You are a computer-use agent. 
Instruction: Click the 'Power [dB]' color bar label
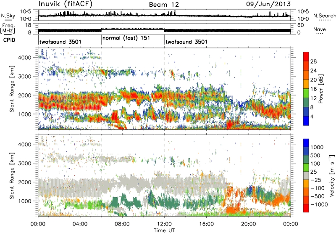pyautogui.click(x=321, y=89)
